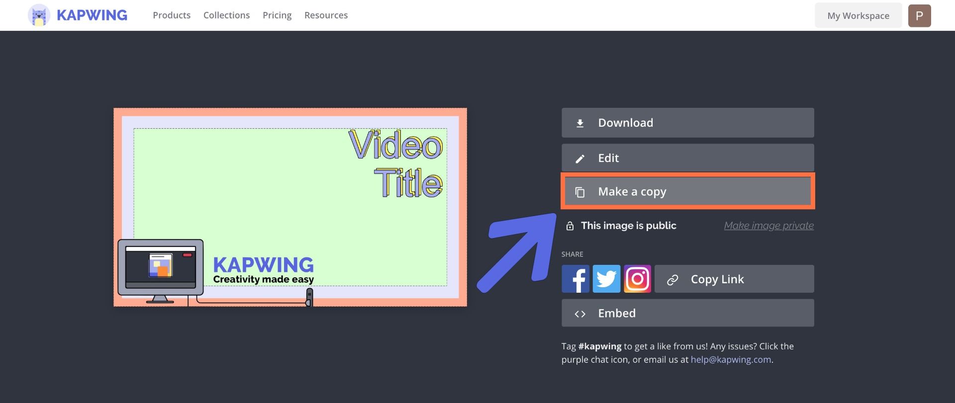Email help@kapwing.com support link
Screen dimensions: 955x403
731,360
